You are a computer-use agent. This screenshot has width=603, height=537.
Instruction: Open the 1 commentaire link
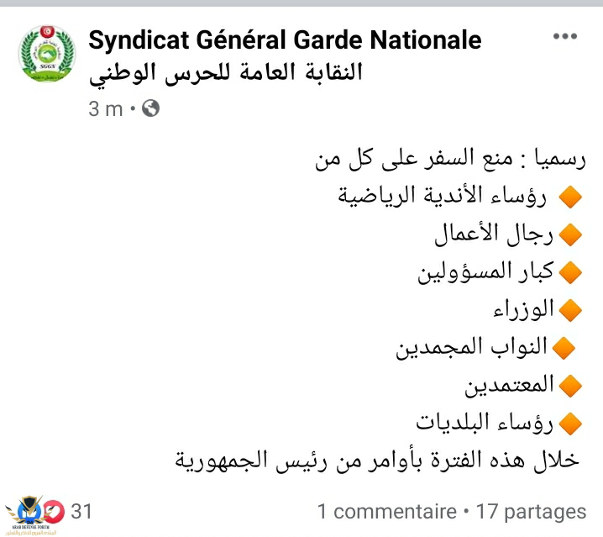[x=387, y=512]
